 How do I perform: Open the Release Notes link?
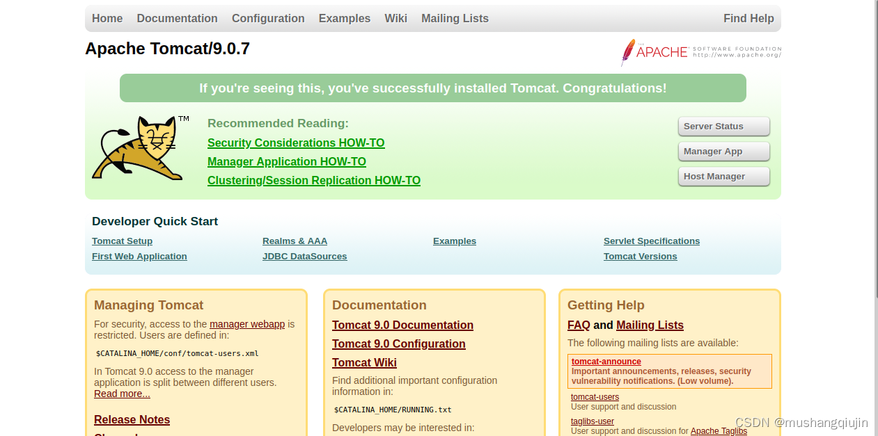tap(132, 419)
